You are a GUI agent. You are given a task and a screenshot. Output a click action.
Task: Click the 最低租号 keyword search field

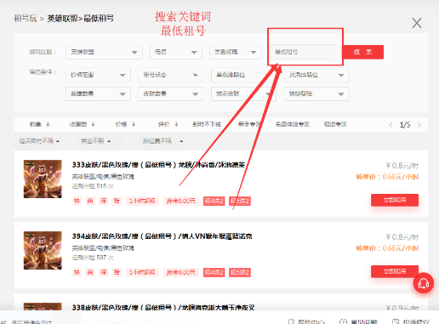(302, 52)
